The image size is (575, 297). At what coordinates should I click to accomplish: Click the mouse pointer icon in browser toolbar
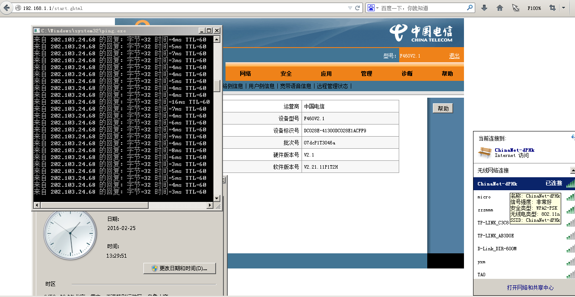515,8
